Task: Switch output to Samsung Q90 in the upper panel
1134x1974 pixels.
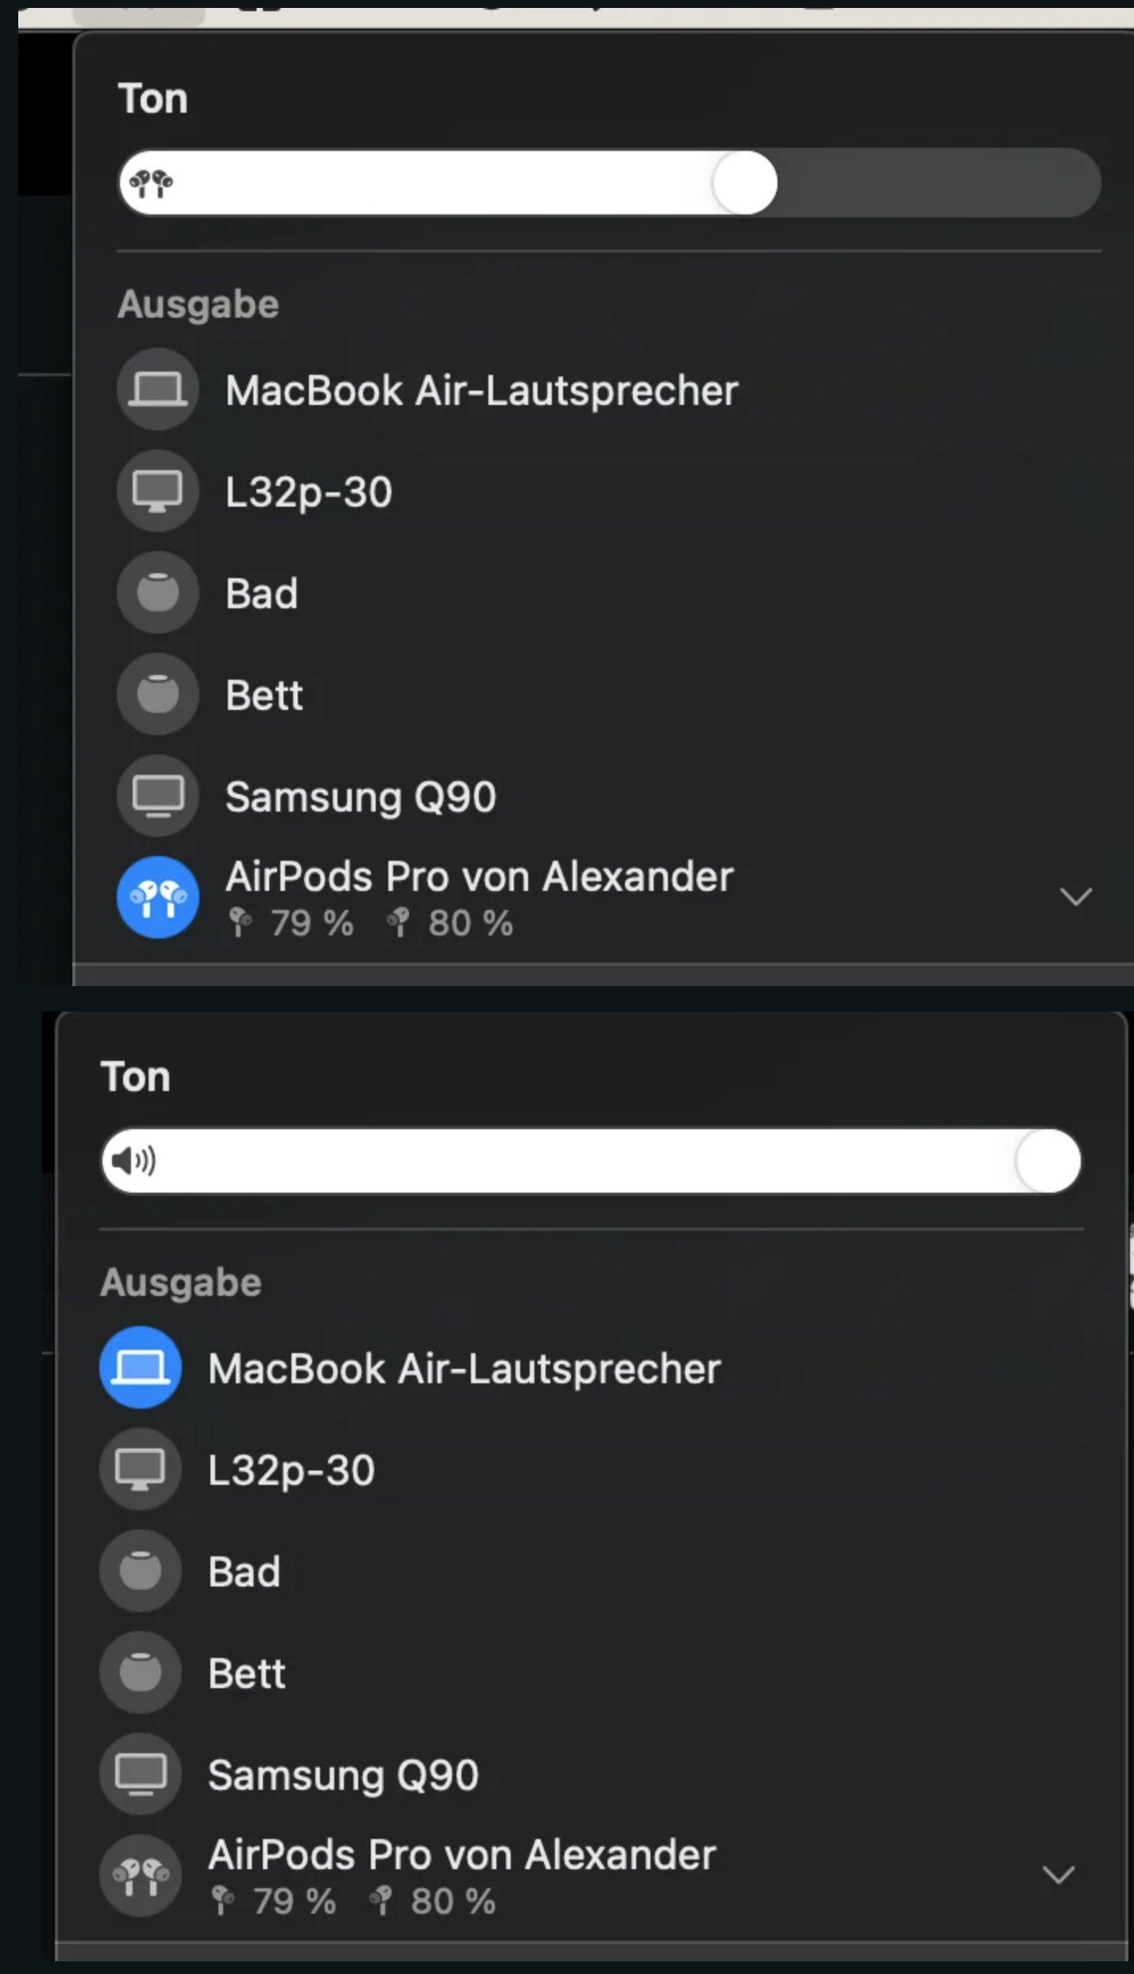Action: [361, 796]
